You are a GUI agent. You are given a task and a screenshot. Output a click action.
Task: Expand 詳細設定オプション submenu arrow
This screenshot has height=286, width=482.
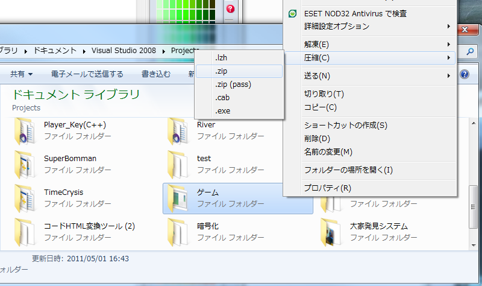pyautogui.click(x=449, y=27)
